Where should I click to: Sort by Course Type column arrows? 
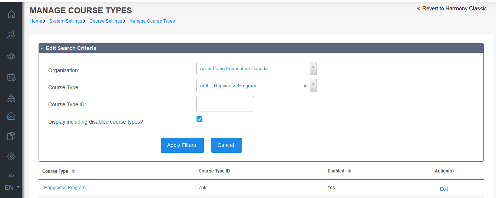[73, 171]
